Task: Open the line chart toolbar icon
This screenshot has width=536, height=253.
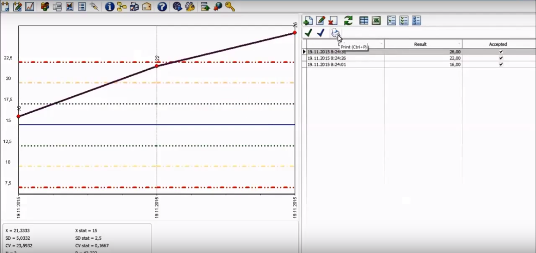Action: [29, 6]
